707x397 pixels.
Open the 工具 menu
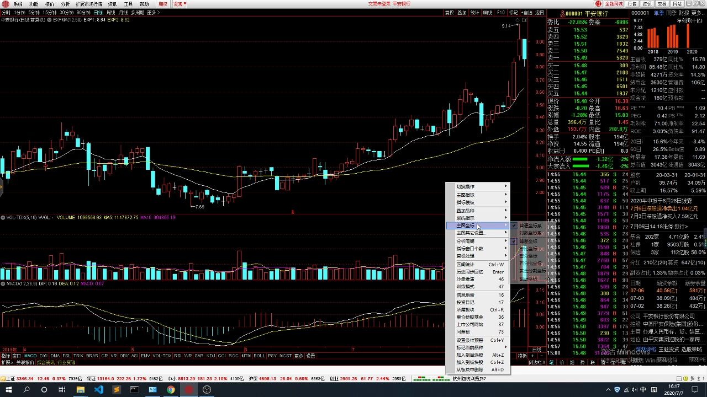point(128,4)
